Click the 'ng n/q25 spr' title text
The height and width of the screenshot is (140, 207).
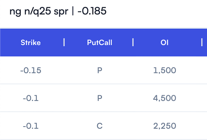(x=39, y=12)
